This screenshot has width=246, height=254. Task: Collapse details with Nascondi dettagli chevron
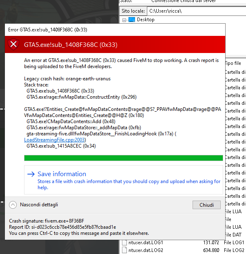pos(13,205)
